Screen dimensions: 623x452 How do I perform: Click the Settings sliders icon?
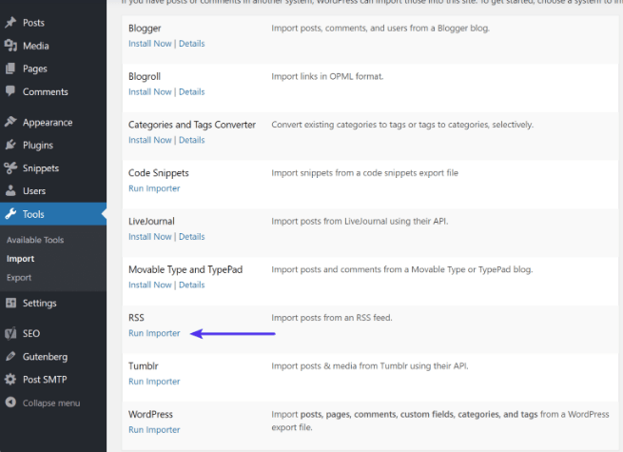click(10, 303)
